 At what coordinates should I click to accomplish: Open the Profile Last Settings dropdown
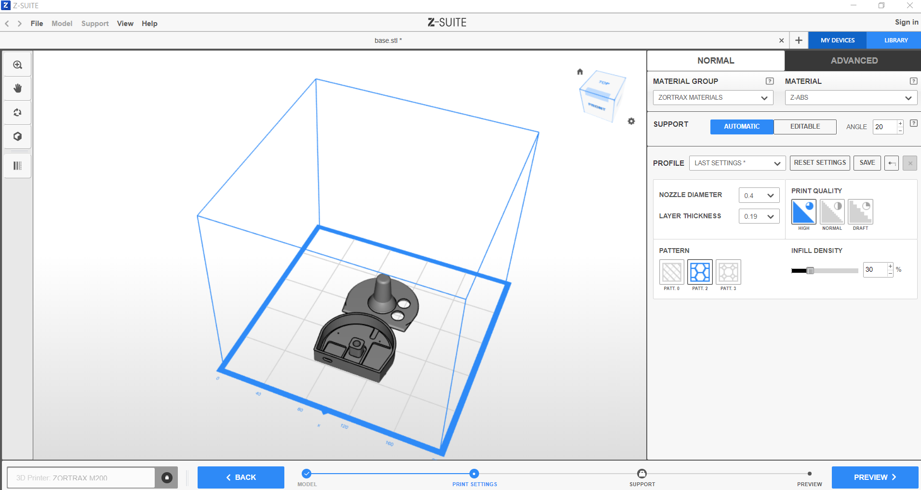coord(737,163)
